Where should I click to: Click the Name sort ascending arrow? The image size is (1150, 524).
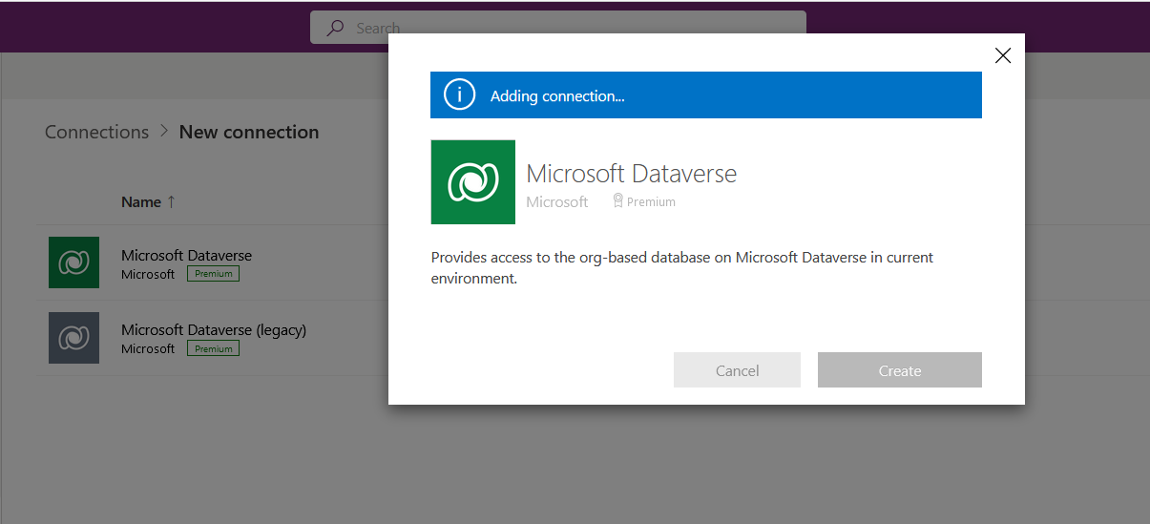coord(171,202)
